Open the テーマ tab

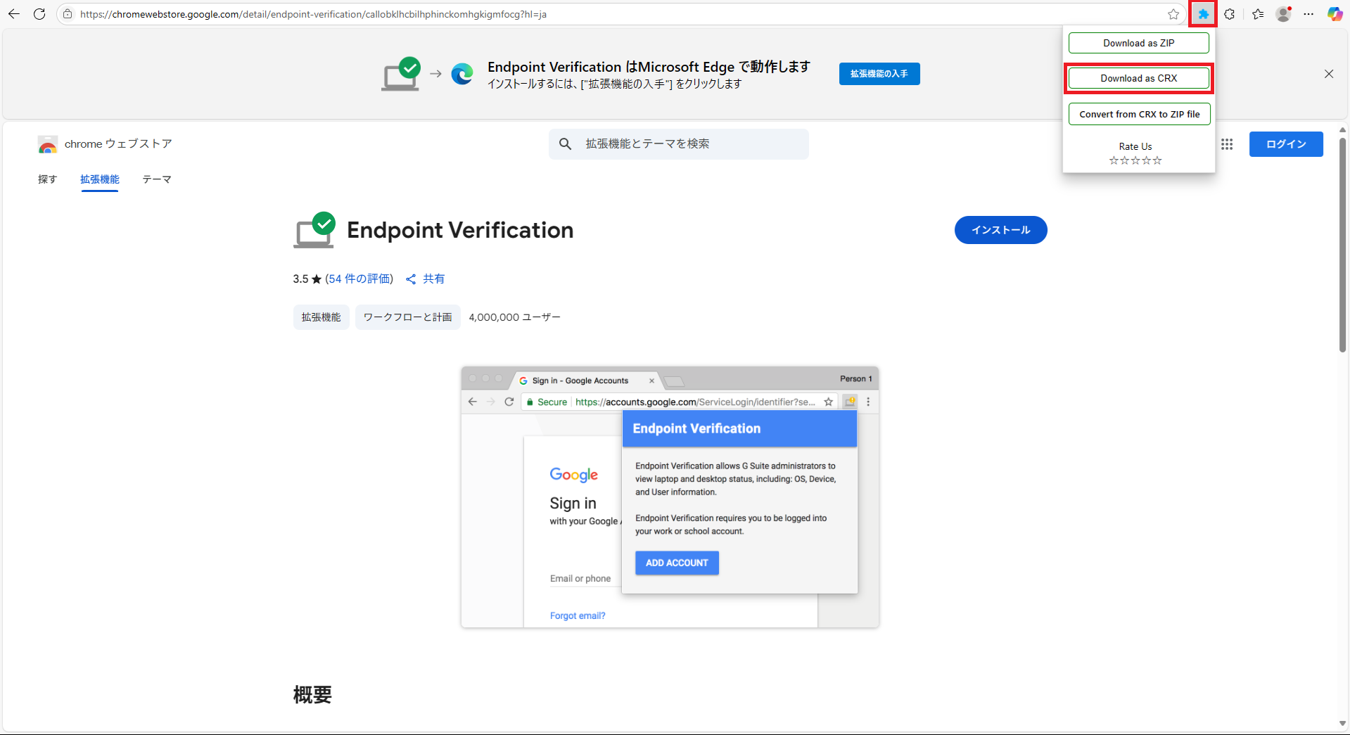pos(157,179)
